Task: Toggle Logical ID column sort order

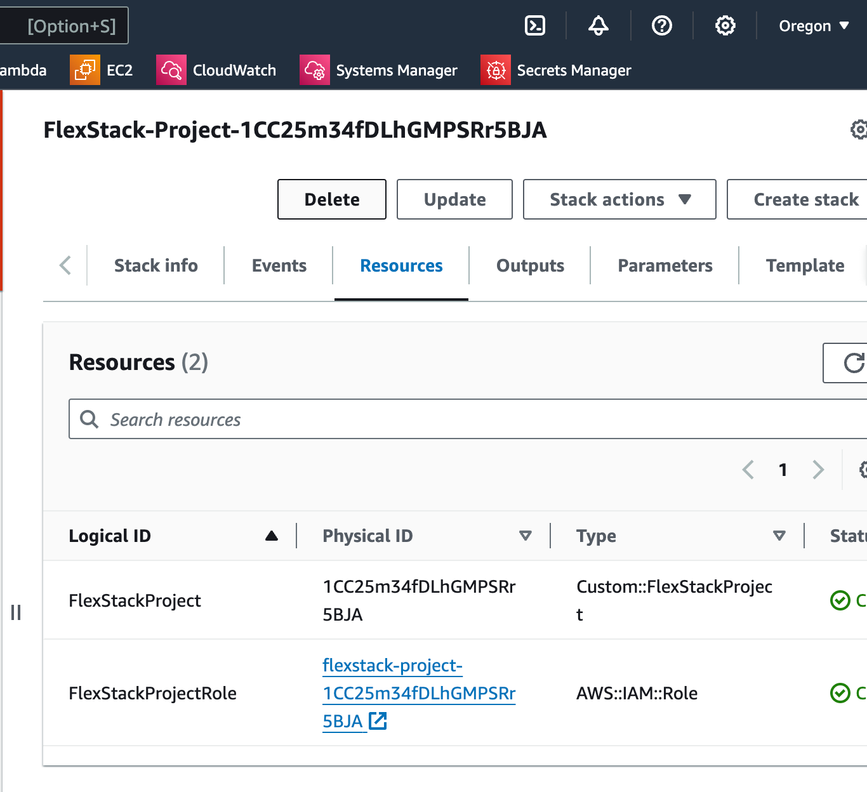Action: [272, 536]
